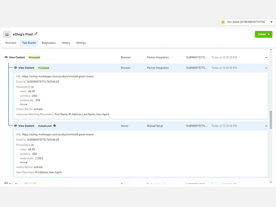Image resolution: width=276 pixels, height=207 pixels.
Task: Expand the top View Content event row chevron
Action: click(x=266, y=57)
